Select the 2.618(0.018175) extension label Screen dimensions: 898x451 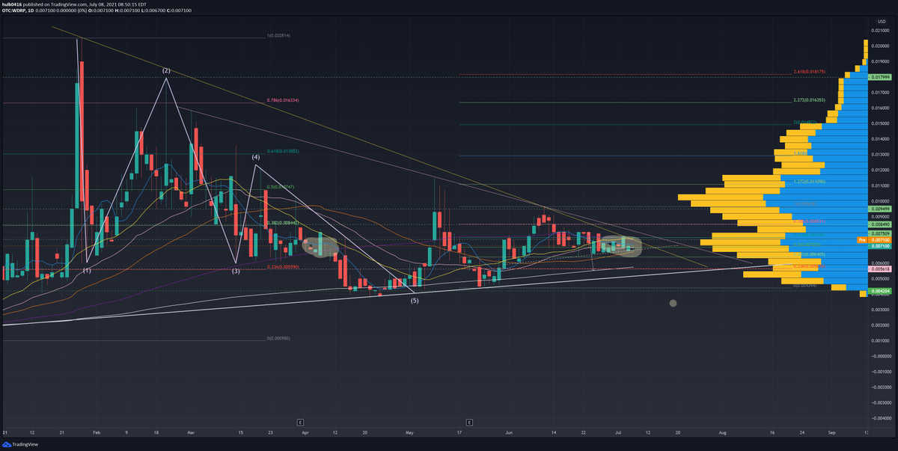point(810,72)
